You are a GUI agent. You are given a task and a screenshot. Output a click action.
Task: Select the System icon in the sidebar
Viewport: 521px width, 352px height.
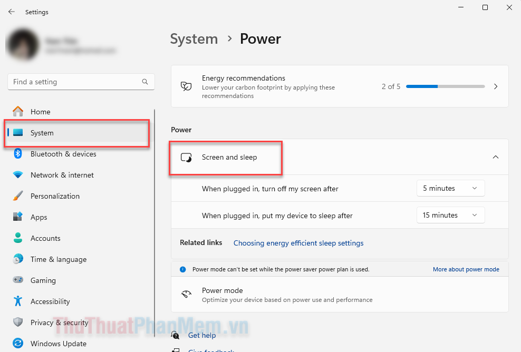click(x=18, y=133)
